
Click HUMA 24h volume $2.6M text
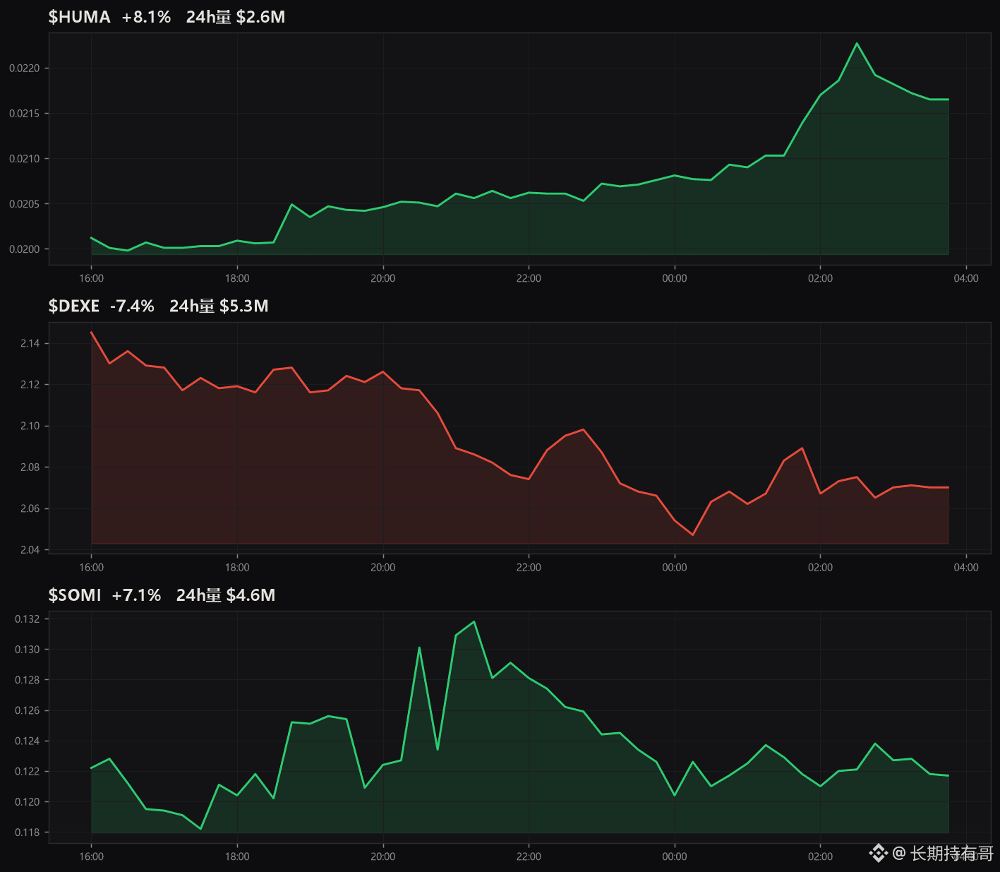click(236, 17)
